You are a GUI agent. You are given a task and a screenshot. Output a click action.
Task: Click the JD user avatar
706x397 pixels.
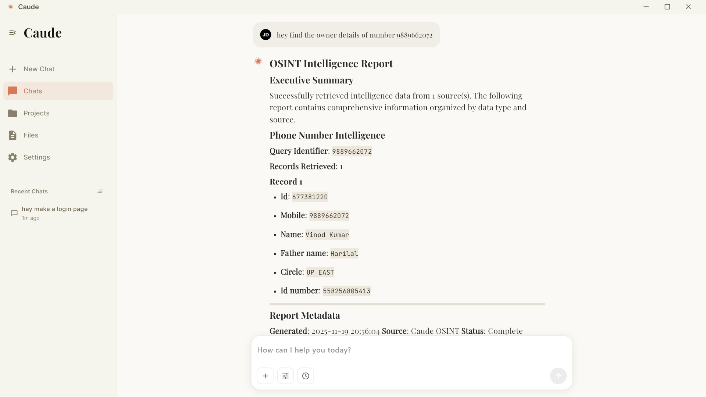coord(265,35)
